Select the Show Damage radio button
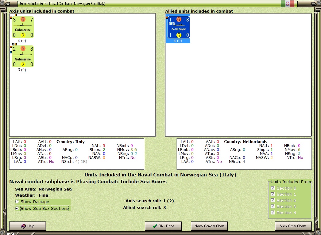 point(17,202)
